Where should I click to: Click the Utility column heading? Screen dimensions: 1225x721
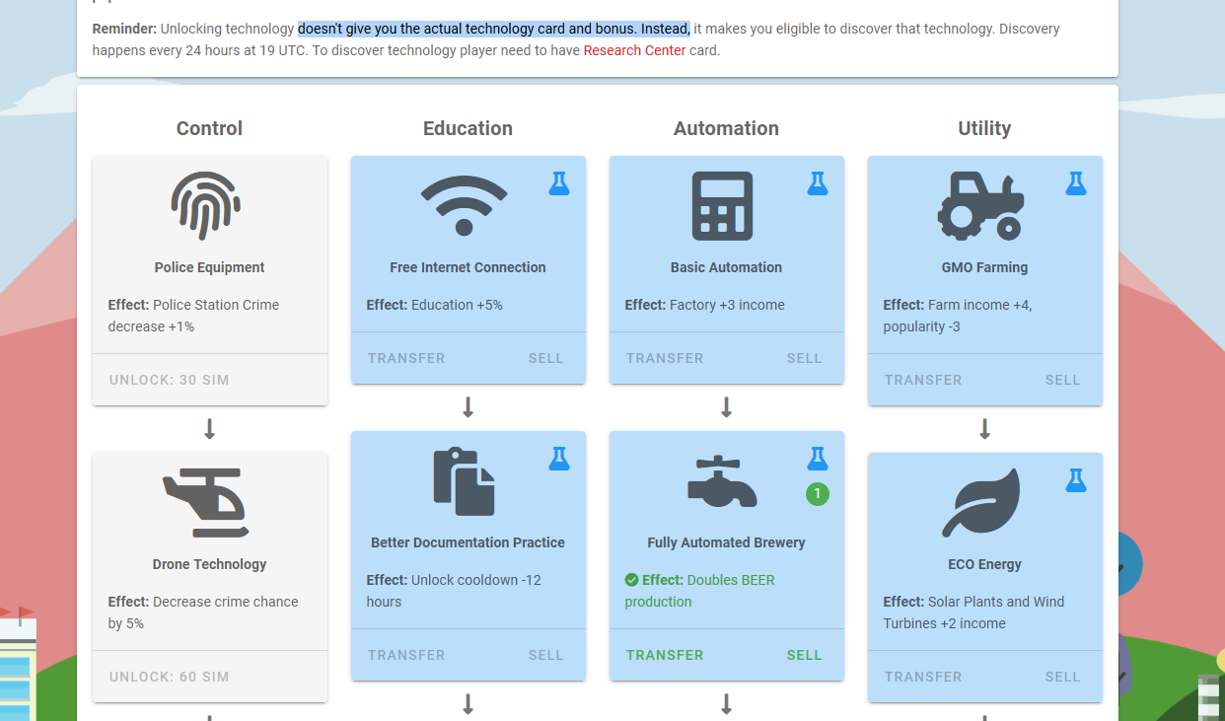[x=984, y=128]
